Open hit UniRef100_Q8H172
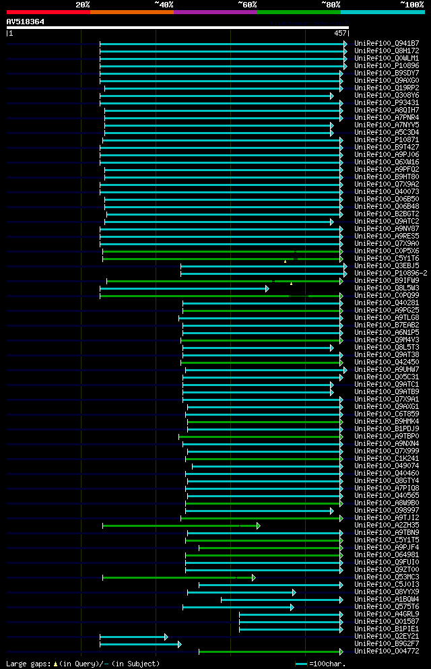Image resolution: width=431 pixels, height=669 pixels. tap(387, 51)
